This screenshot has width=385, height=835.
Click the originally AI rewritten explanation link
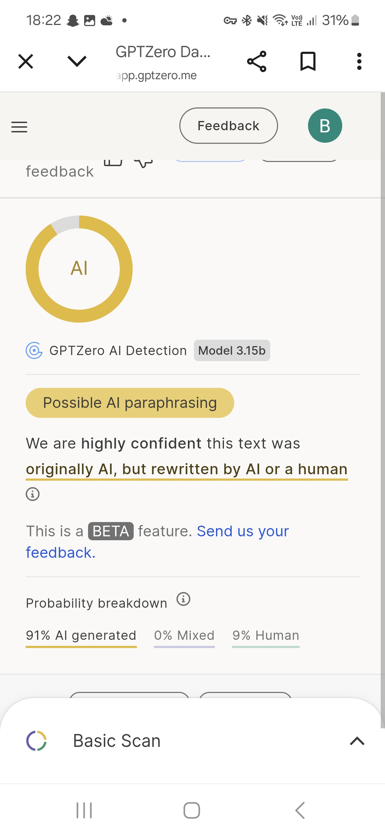pyautogui.click(x=186, y=469)
